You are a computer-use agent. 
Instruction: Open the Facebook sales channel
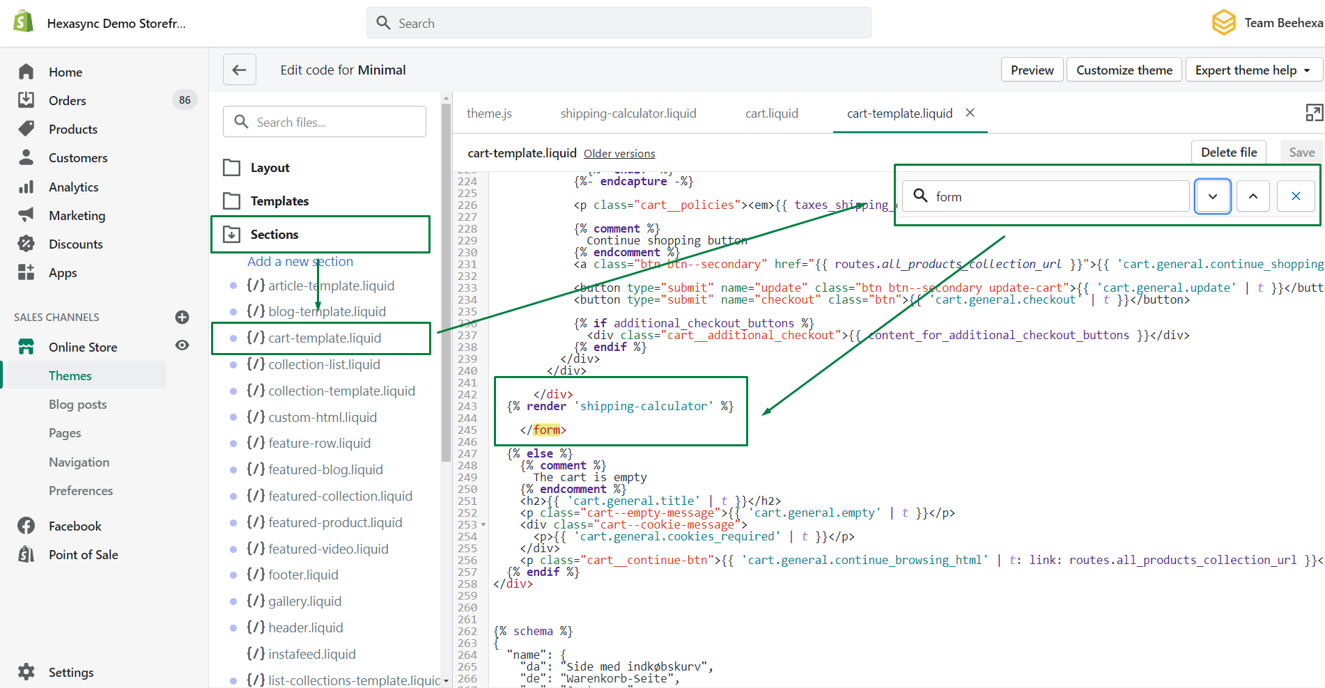(75, 526)
